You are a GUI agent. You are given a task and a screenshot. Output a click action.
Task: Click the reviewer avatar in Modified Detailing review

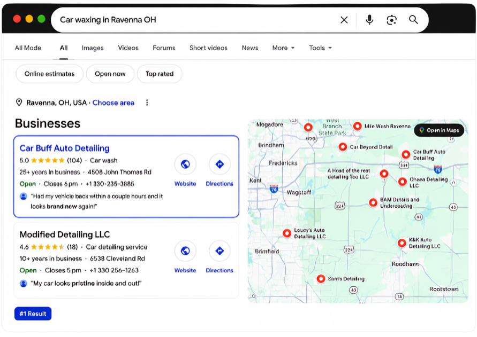tap(24, 284)
